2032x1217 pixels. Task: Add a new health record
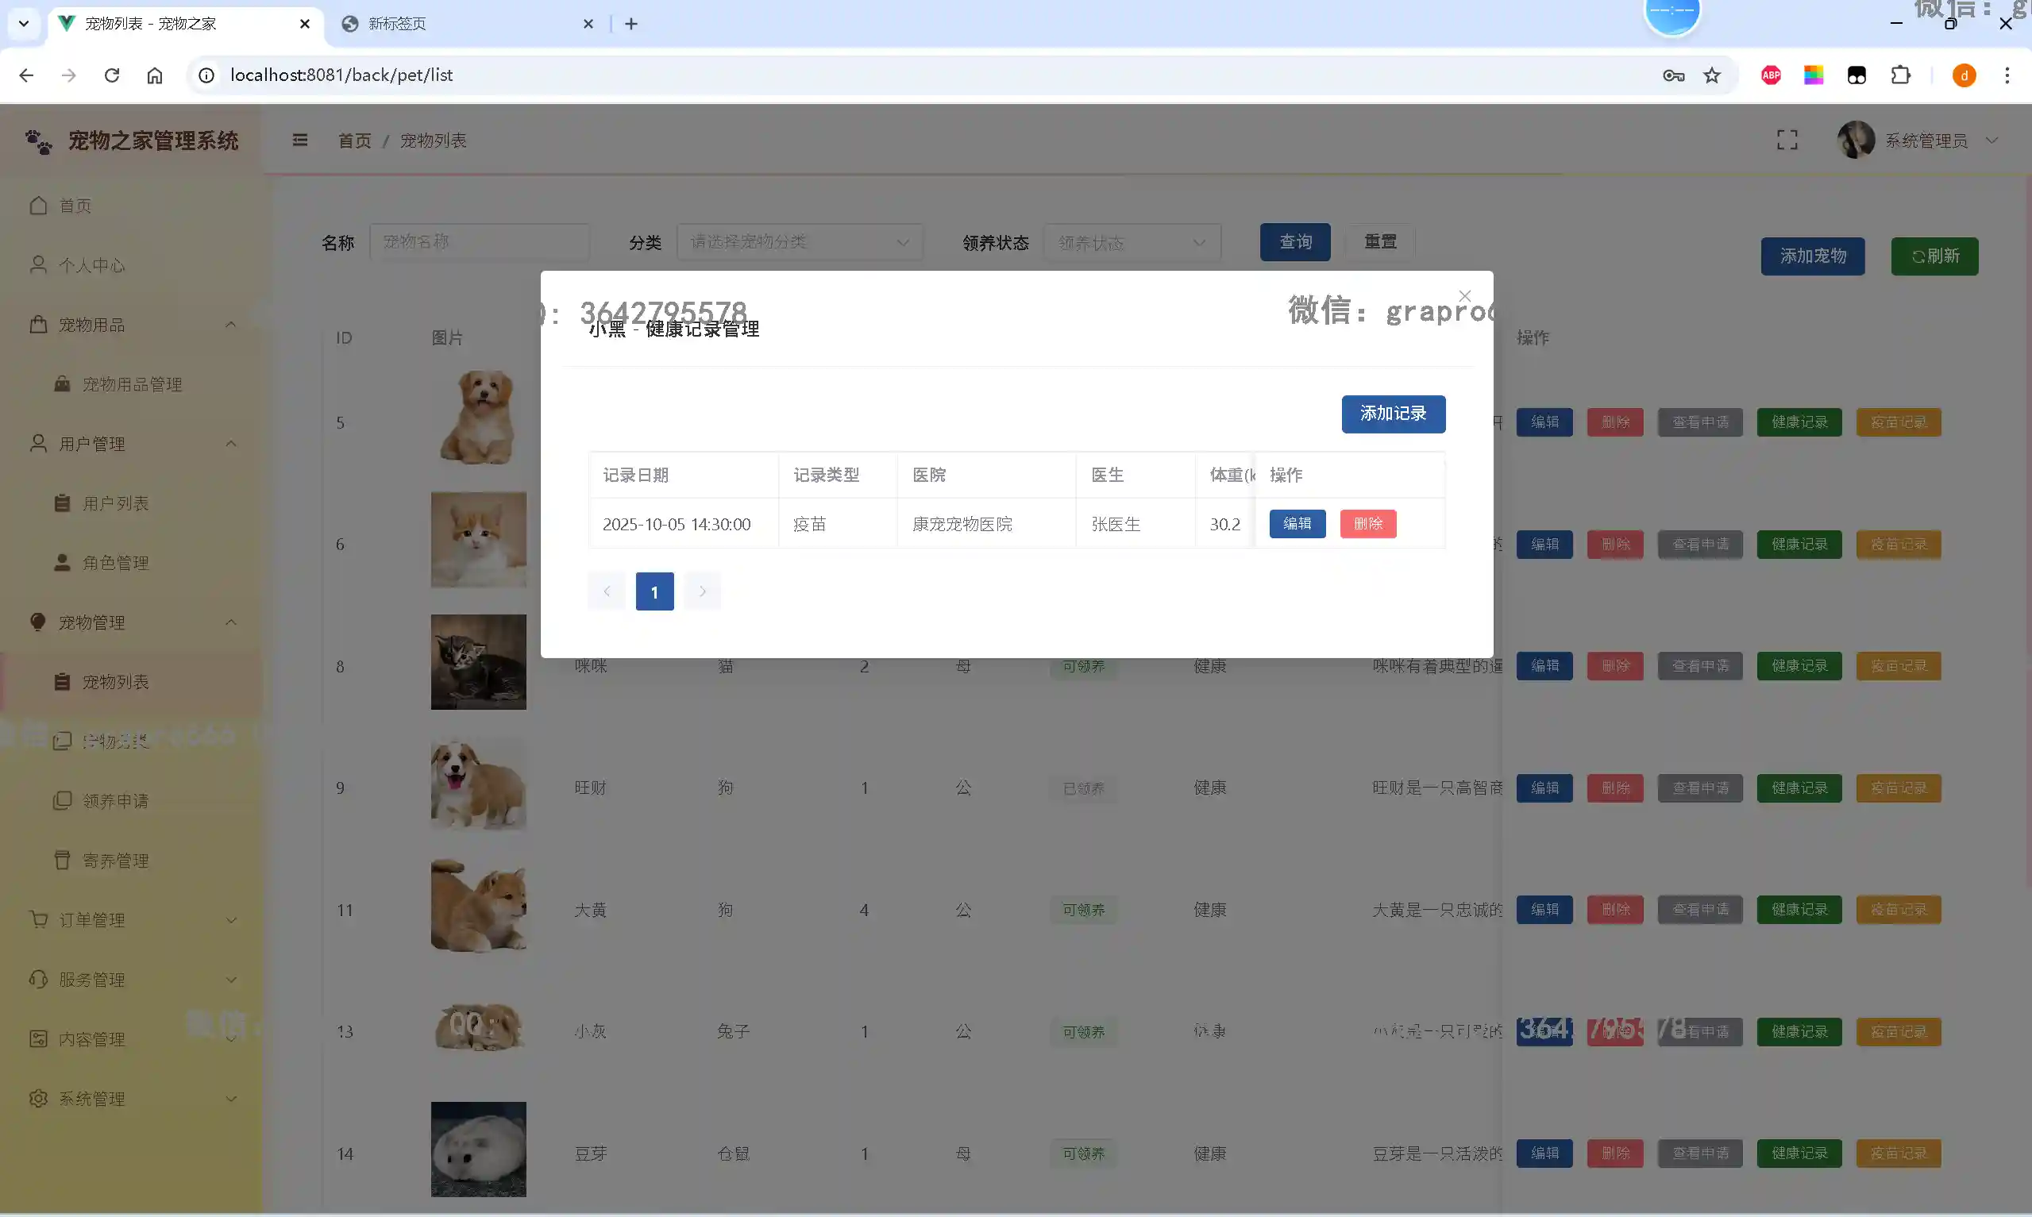tap(1393, 414)
